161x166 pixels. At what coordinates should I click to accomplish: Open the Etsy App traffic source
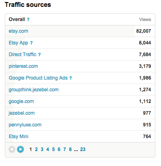tap(19, 43)
